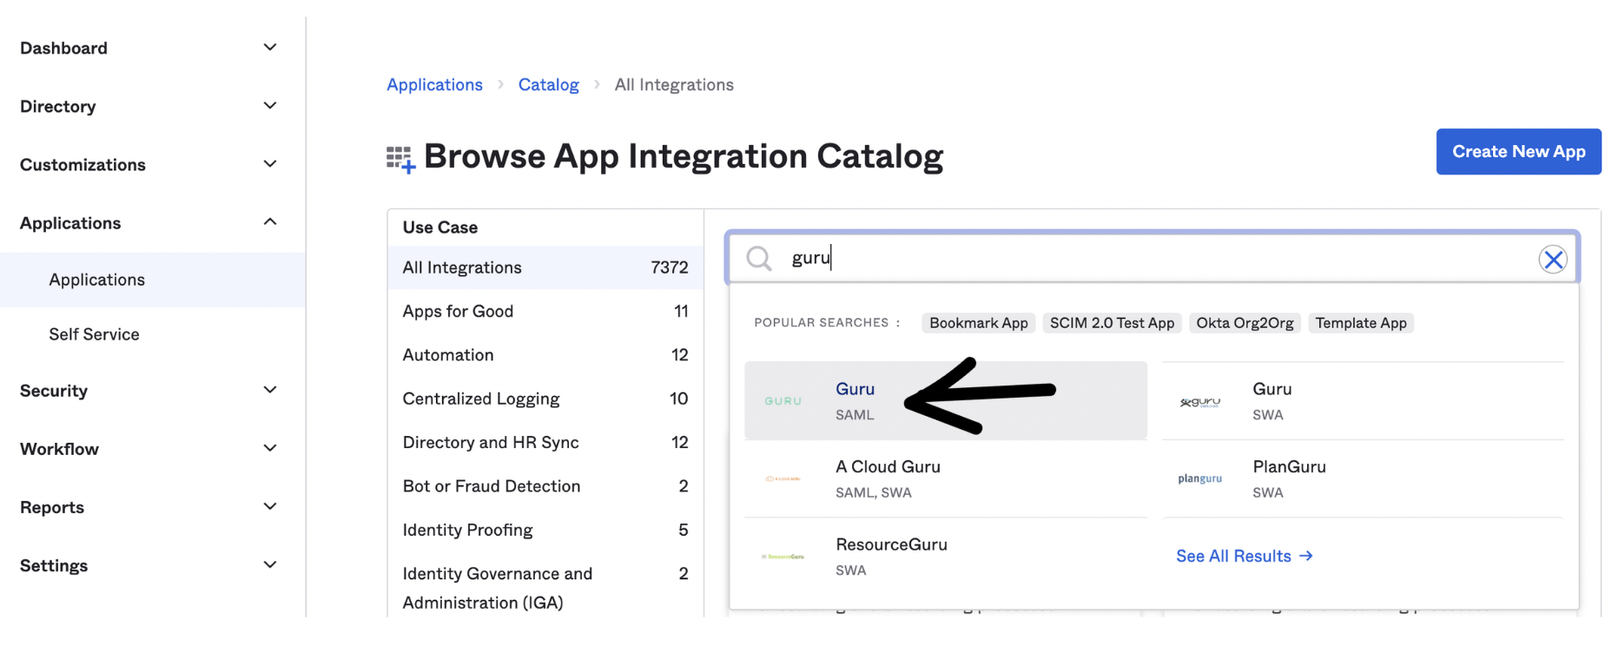The width and height of the screenshot is (1612, 653).
Task: Click the See All Results link
Action: (x=1244, y=556)
